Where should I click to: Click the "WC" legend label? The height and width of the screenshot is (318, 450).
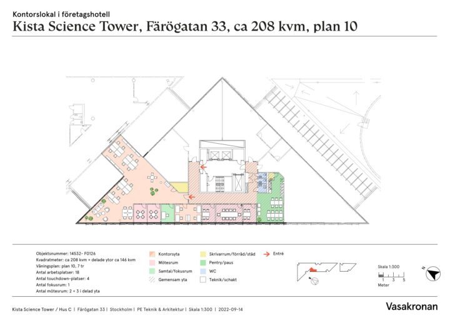click(212, 271)
